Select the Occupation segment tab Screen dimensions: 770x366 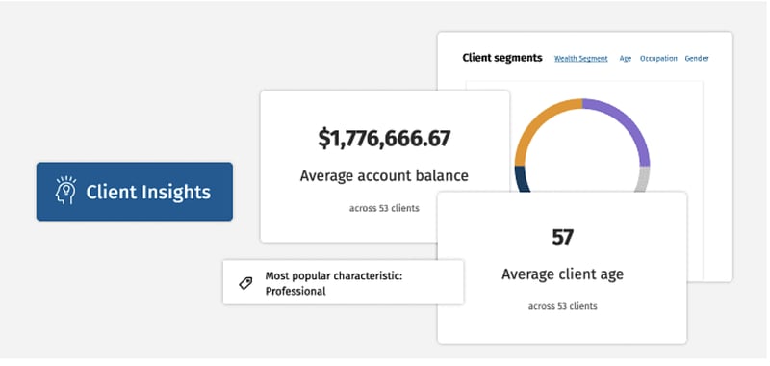pos(658,59)
